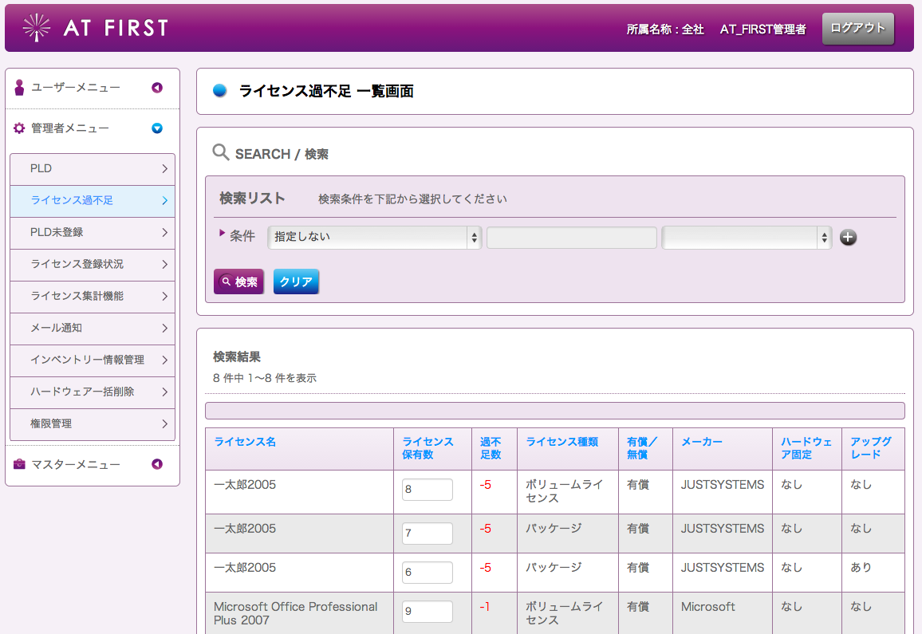Viewport: 922px width, 634px height.
Task: Click the purple 検索 button
Action: (x=238, y=282)
